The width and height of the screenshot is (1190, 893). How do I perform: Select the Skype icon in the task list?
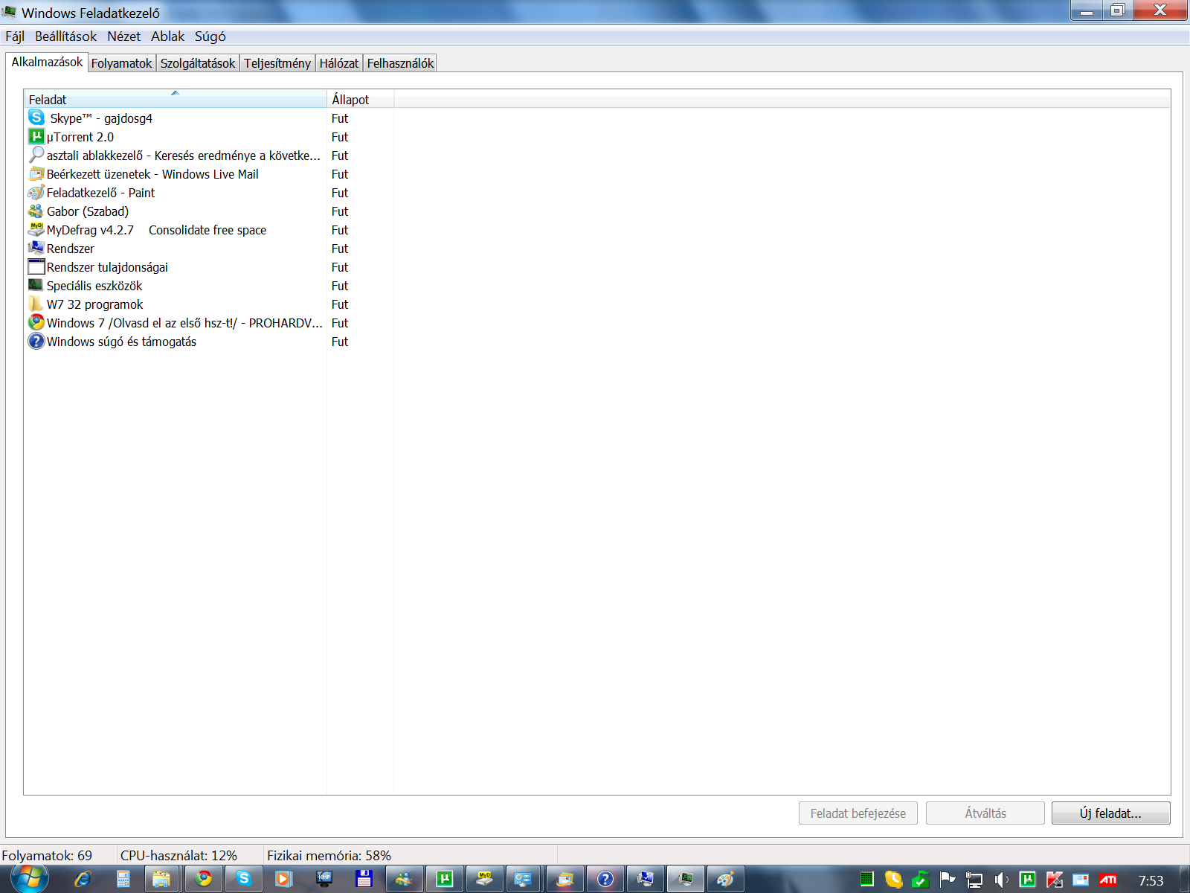pos(36,118)
